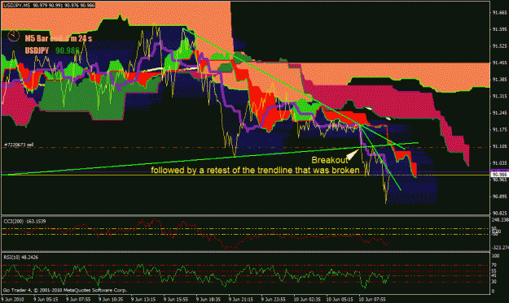This screenshot has height=303, width=509.
Task: Click the '9 Jun 13:15' time axis label
Action: 144,300
